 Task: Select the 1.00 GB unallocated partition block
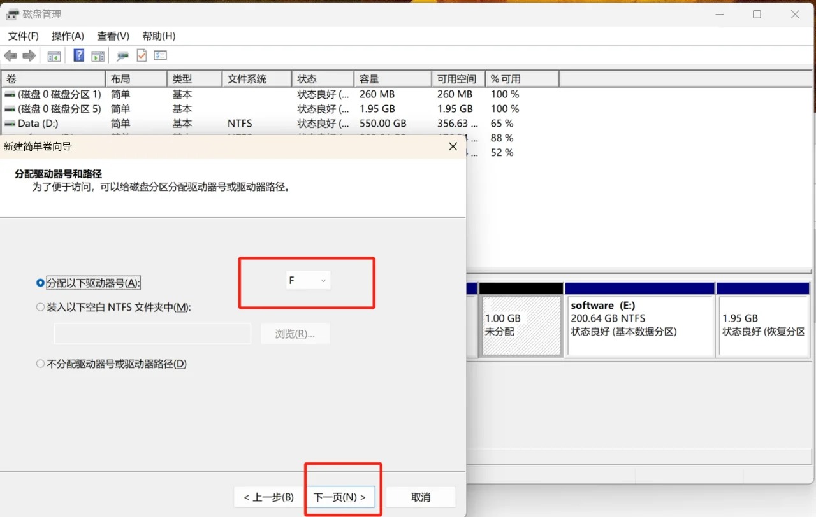point(521,325)
